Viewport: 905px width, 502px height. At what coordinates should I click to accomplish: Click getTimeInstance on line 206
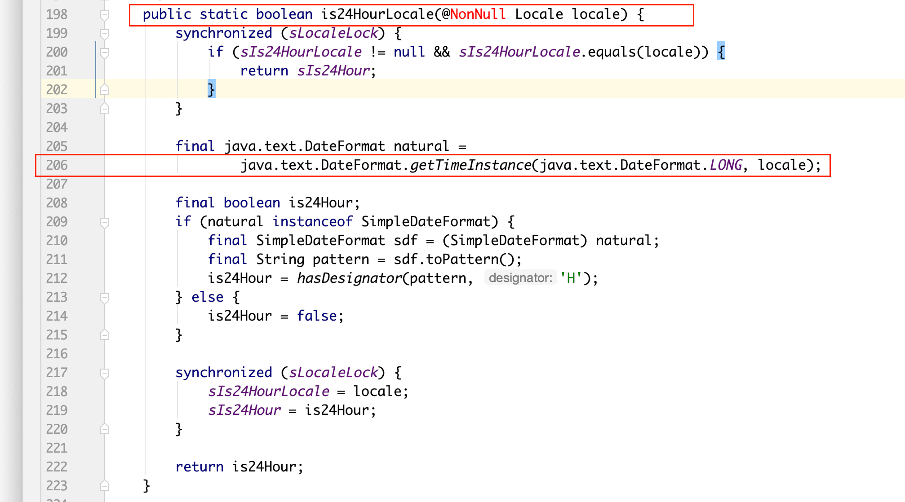[471, 165]
